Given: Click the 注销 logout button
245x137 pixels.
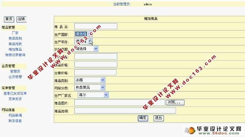Looking at the screenshot, I should pyautogui.click(x=21, y=19).
